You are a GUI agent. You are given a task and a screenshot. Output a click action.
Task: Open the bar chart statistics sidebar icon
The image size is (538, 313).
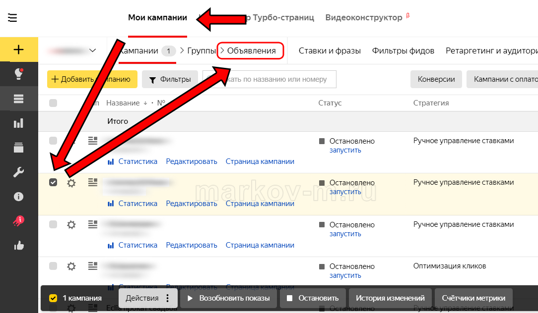click(19, 123)
